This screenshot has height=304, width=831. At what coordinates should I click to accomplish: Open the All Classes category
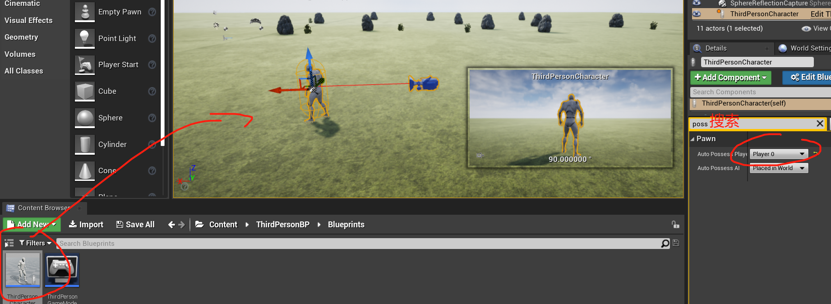[x=24, y=71]
